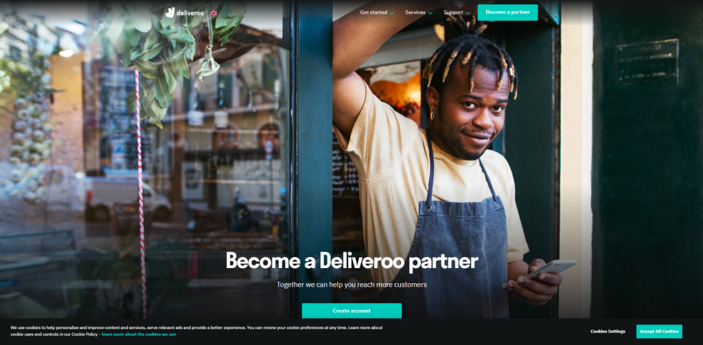Expand the Services chevron arrow

430,13
